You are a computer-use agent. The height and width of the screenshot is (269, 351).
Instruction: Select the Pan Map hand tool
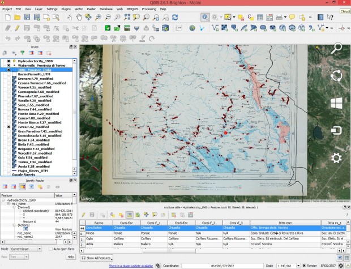click(79, 17)
